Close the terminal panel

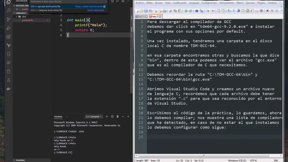[128, 117]
